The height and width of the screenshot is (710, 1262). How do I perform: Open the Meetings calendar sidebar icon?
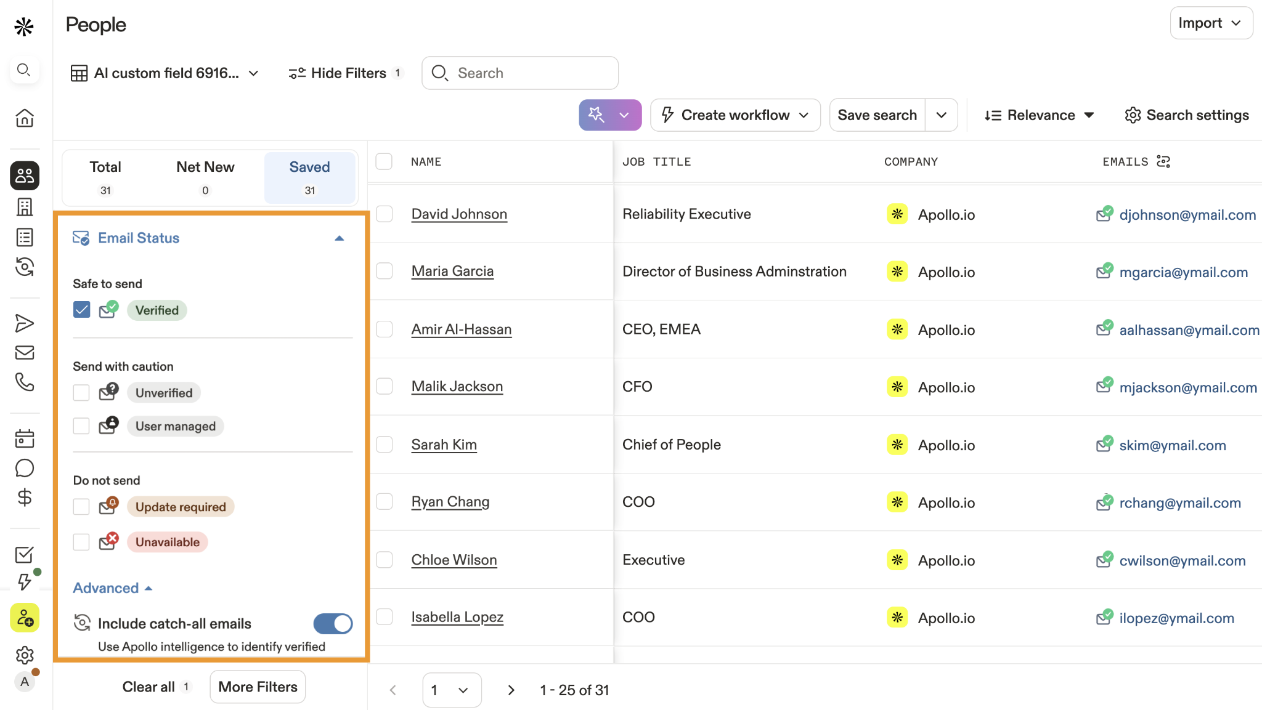point(25,438)
